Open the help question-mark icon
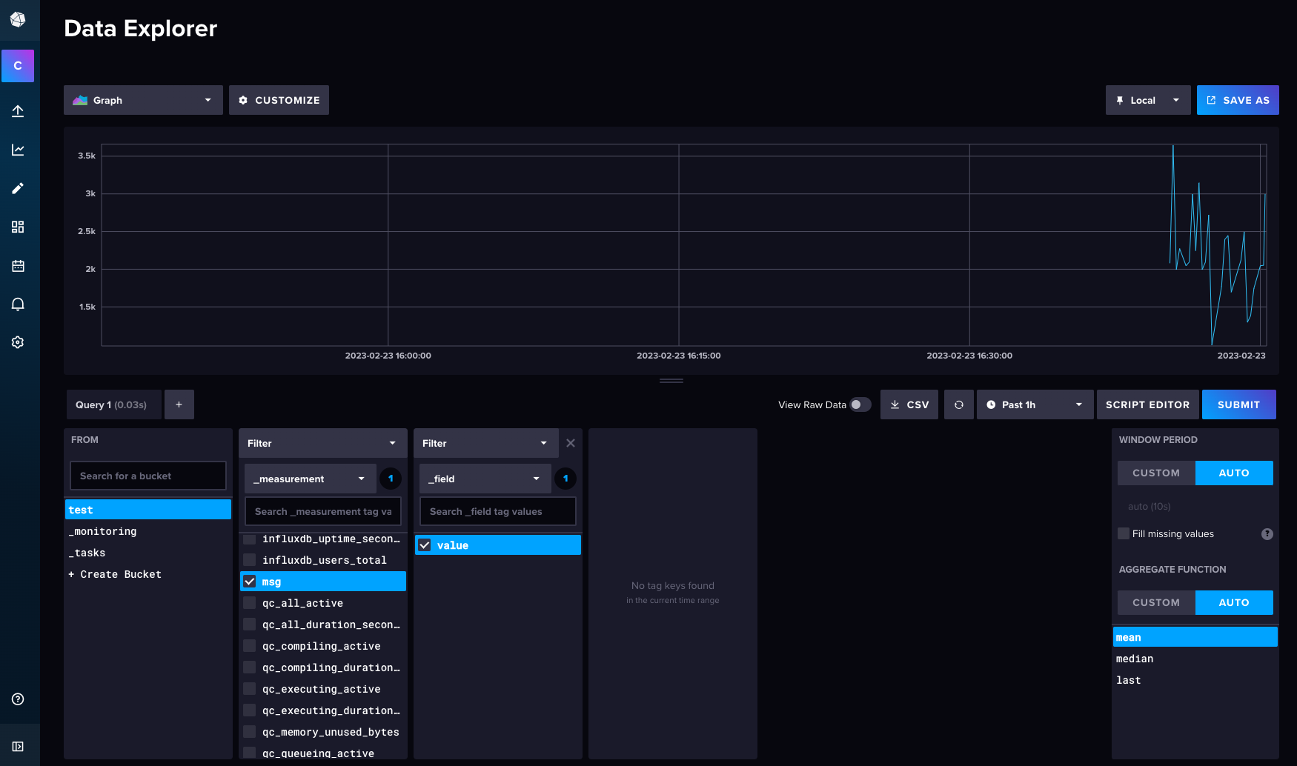 (18, 699)
